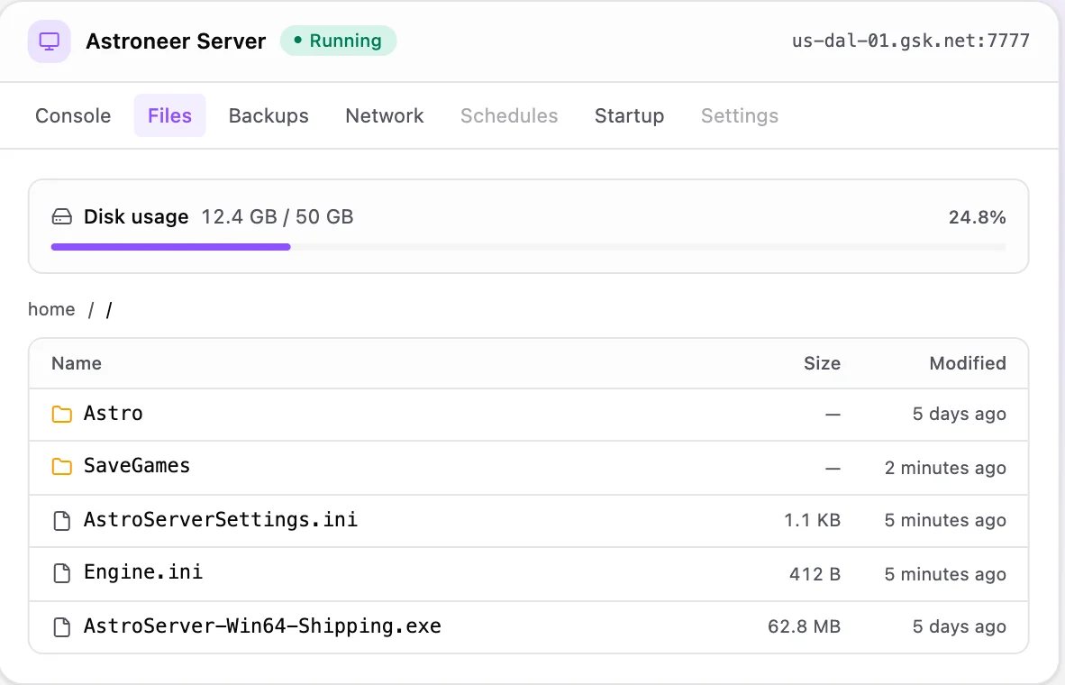Click the Disk usage label
The height and width of the screenshot is (685, 1065).
tap(136, 217)
